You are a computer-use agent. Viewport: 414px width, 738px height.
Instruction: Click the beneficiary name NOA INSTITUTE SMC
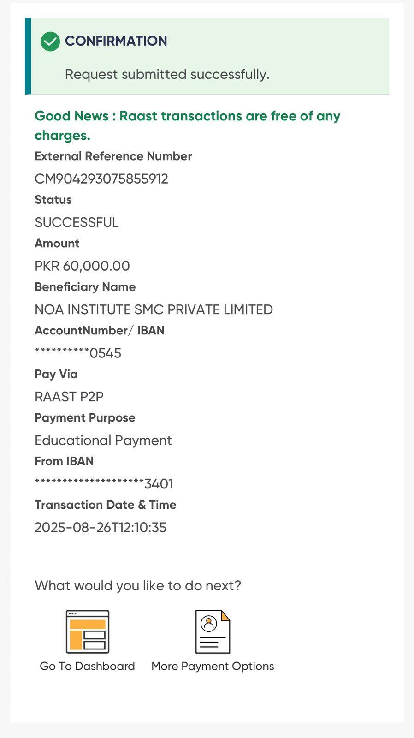click(x=154, y=309)
